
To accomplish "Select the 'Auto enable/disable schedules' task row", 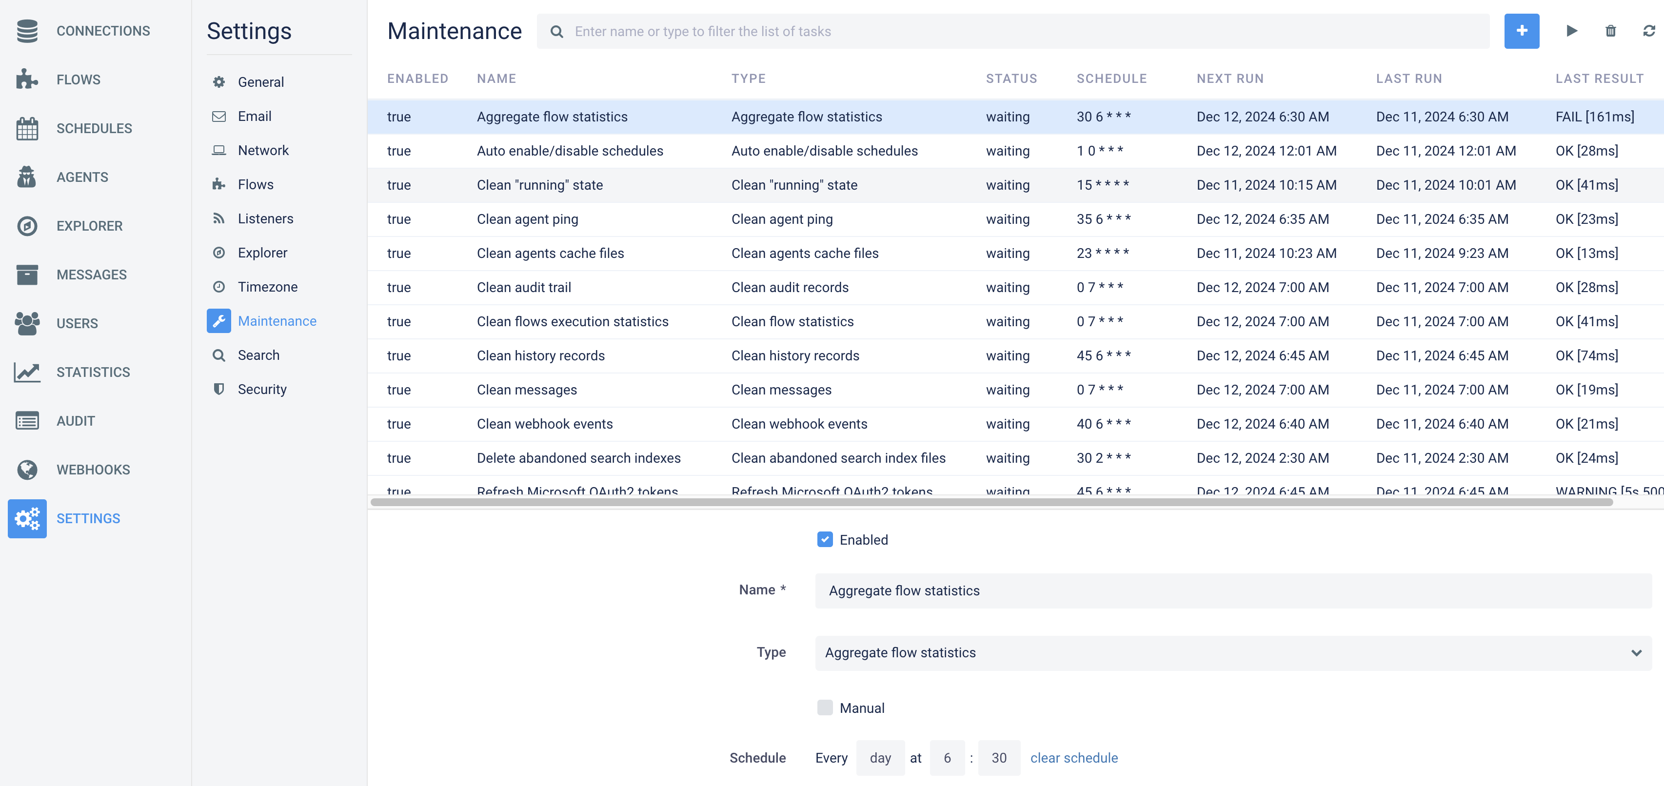I will 1015,151.
